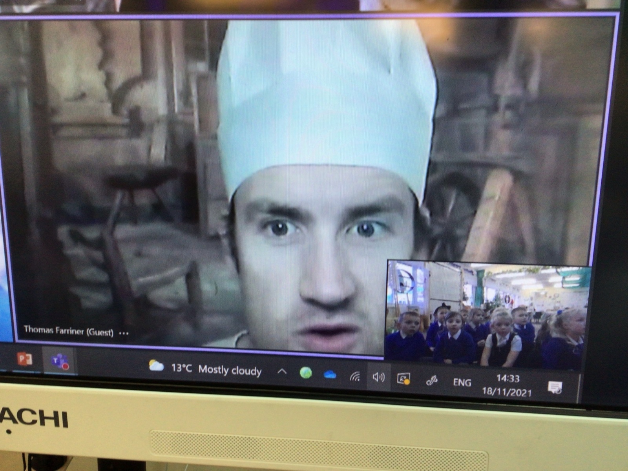Open the notification action center icon
628x471 pixels.
click(x=555, y=387)
